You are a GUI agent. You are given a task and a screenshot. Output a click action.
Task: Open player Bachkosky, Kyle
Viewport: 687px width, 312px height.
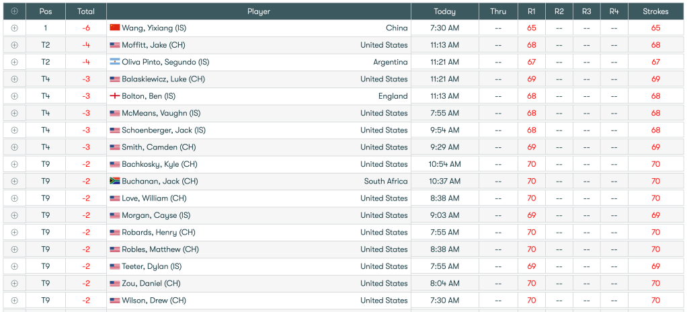pos(159,164)
